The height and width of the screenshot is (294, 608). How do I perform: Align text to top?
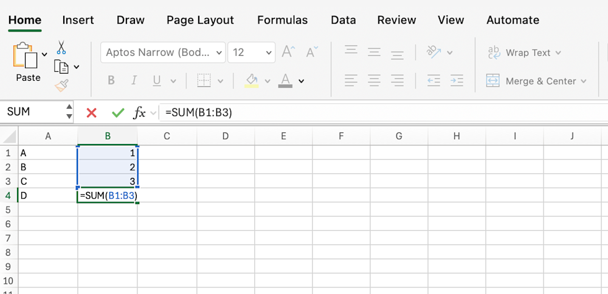351,51
